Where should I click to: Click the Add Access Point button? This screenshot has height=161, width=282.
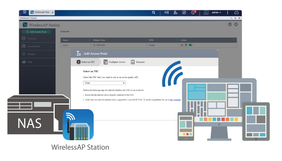pyautogui.click(x=38, y=32)
